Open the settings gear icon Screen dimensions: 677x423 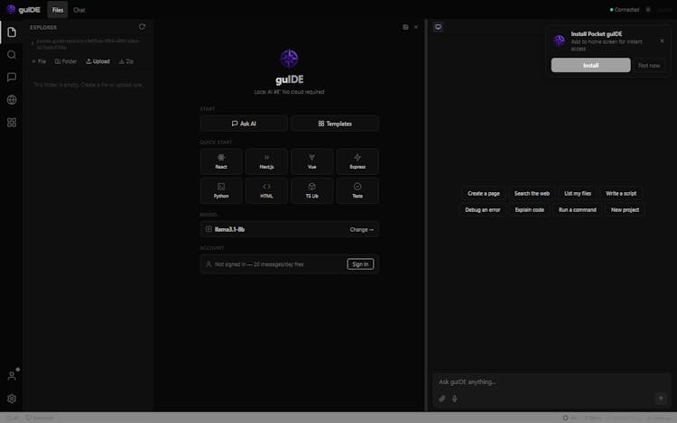12,399
